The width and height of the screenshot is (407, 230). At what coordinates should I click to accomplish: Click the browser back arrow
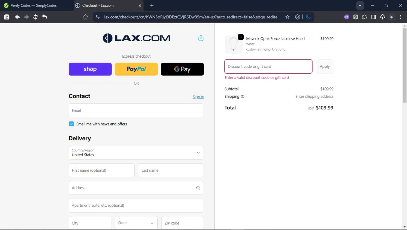click(x=17, y=17)
